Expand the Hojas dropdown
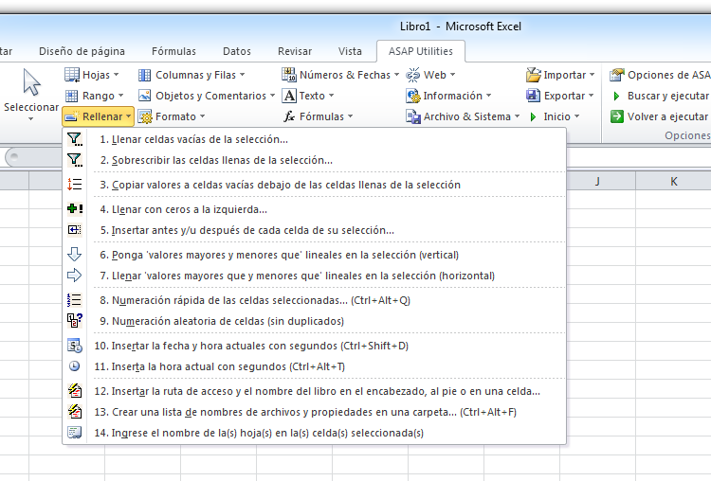 coord(116,75)
